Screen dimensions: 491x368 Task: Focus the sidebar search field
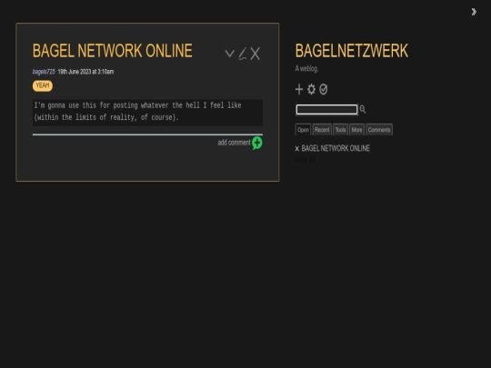click(x=326, y=110)
